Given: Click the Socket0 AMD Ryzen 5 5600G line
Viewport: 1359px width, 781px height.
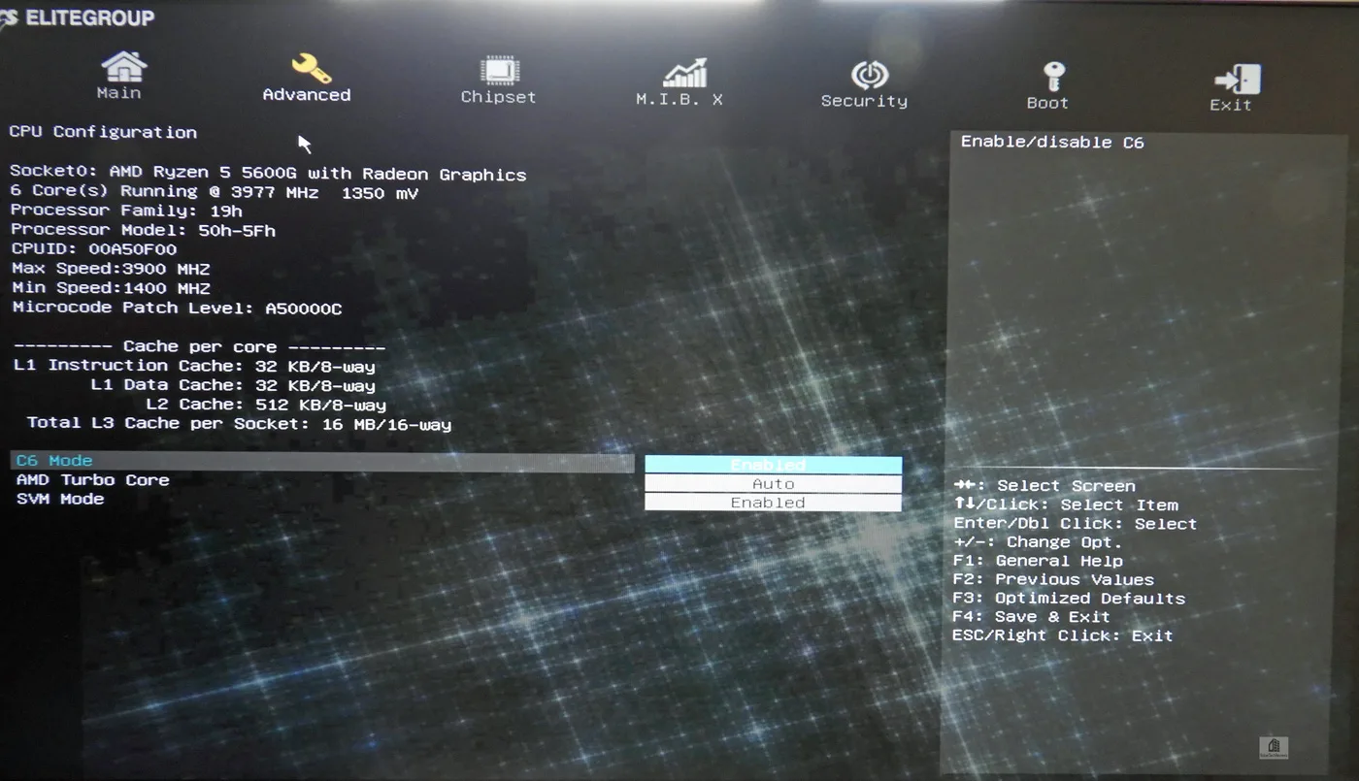Looking at the screenshot, I should pyautogui.click(x=268, y=175).
